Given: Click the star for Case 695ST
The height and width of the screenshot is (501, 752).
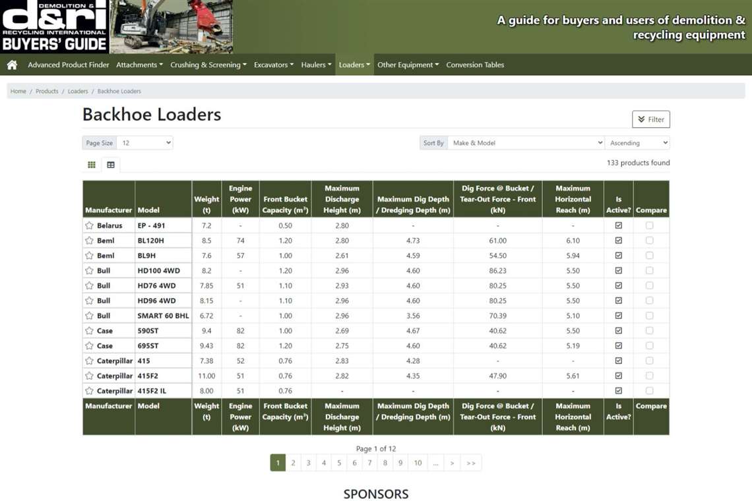Looking at the screenshot, I should [x=89, y=345].
